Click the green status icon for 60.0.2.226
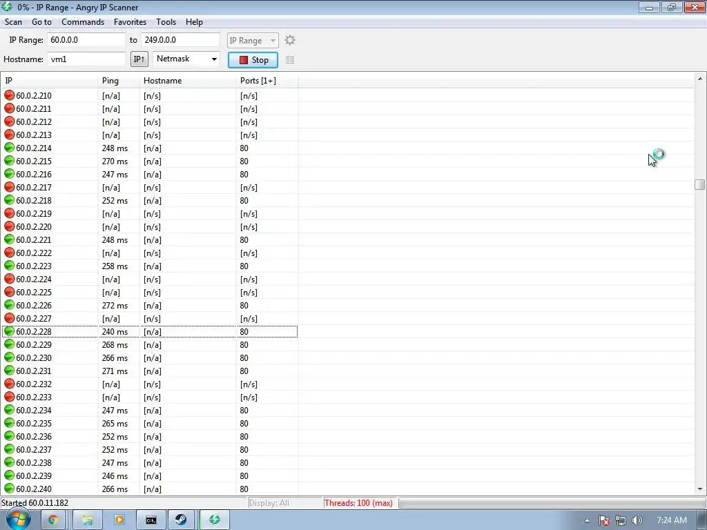 9,304
